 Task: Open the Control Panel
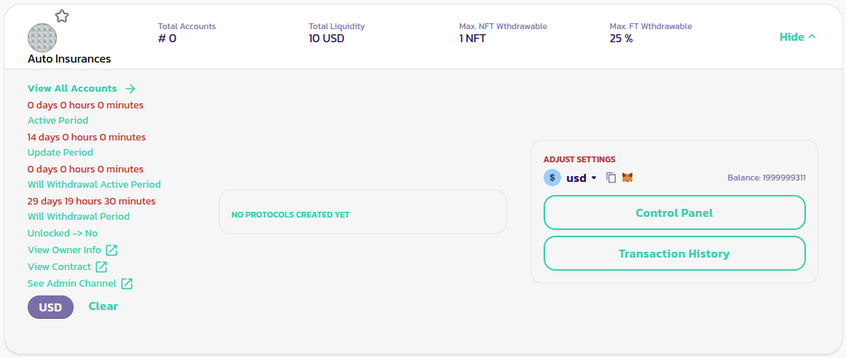[x=674, y=213]
